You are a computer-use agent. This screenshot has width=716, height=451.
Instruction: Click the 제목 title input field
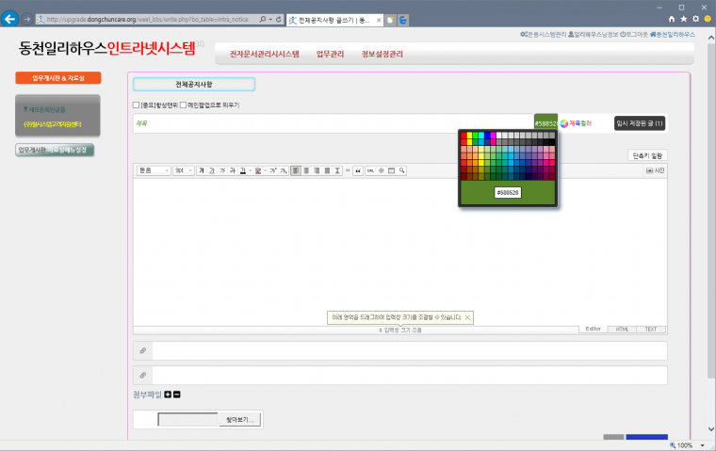(x=330, y=123)
